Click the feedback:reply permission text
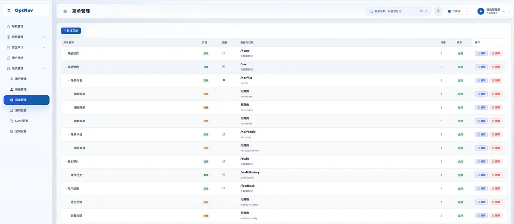The height and width of the screenshot is (224, 514). [249, 218]
